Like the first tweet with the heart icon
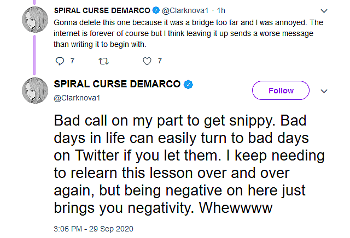This screenshot has width=350, height=238. point(147,61)
